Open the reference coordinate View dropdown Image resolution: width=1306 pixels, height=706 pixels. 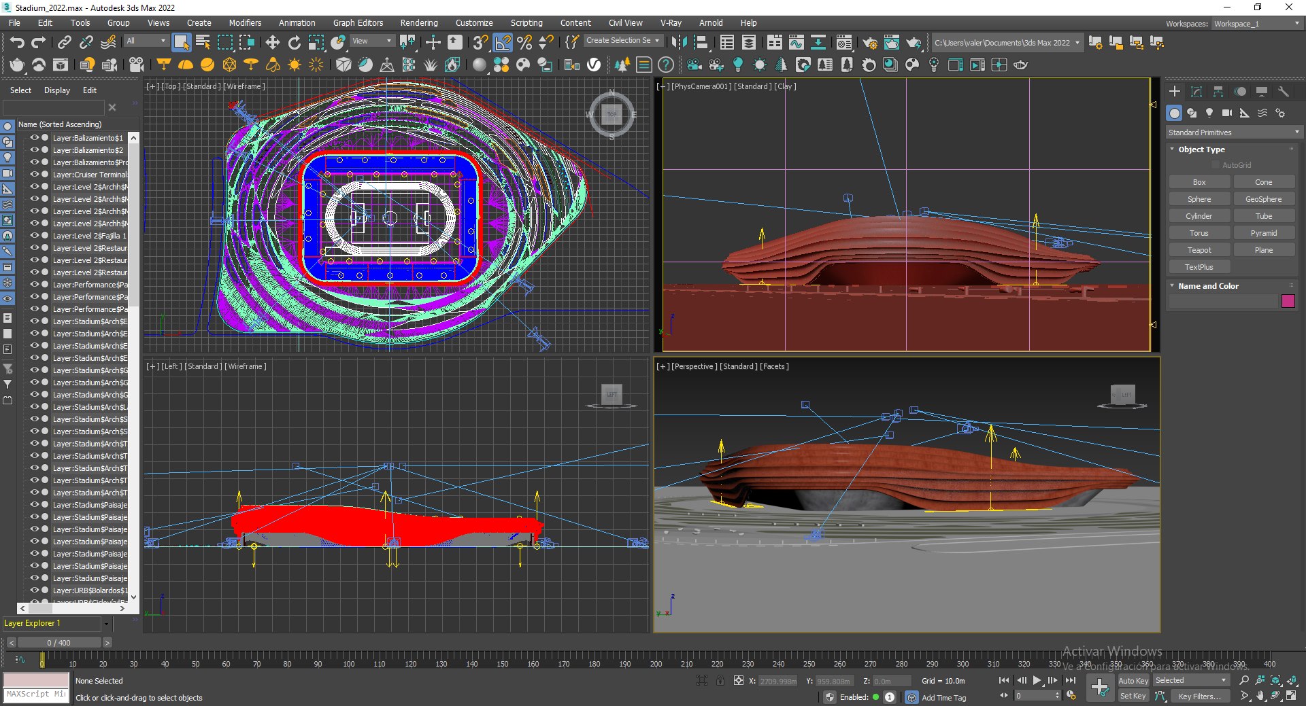tap(371, 41)
